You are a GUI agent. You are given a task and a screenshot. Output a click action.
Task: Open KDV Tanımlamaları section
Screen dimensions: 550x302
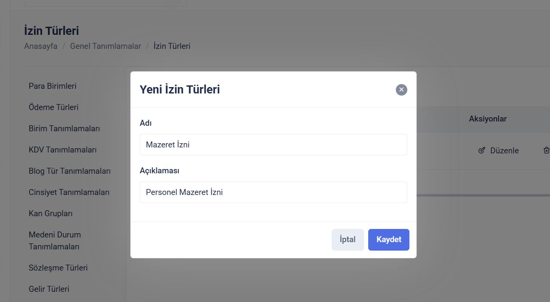63,150
